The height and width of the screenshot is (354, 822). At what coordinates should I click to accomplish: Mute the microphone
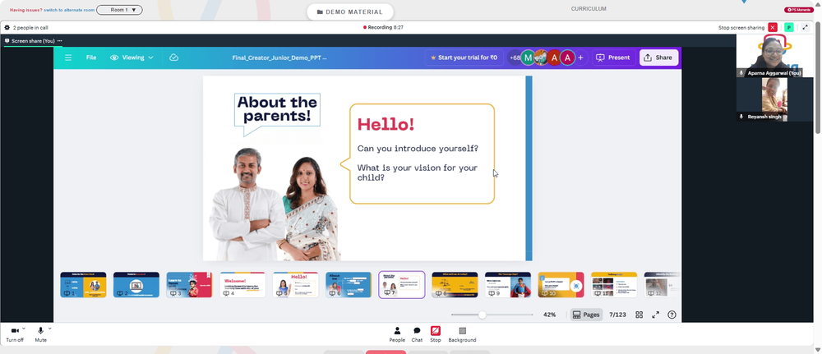coord(40,334)
